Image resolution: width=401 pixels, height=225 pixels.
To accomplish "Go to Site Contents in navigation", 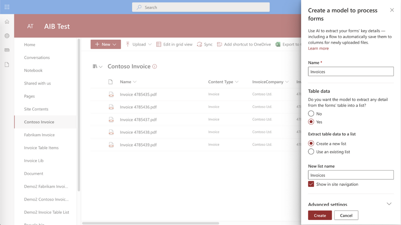I will click(x=36, y=109).
